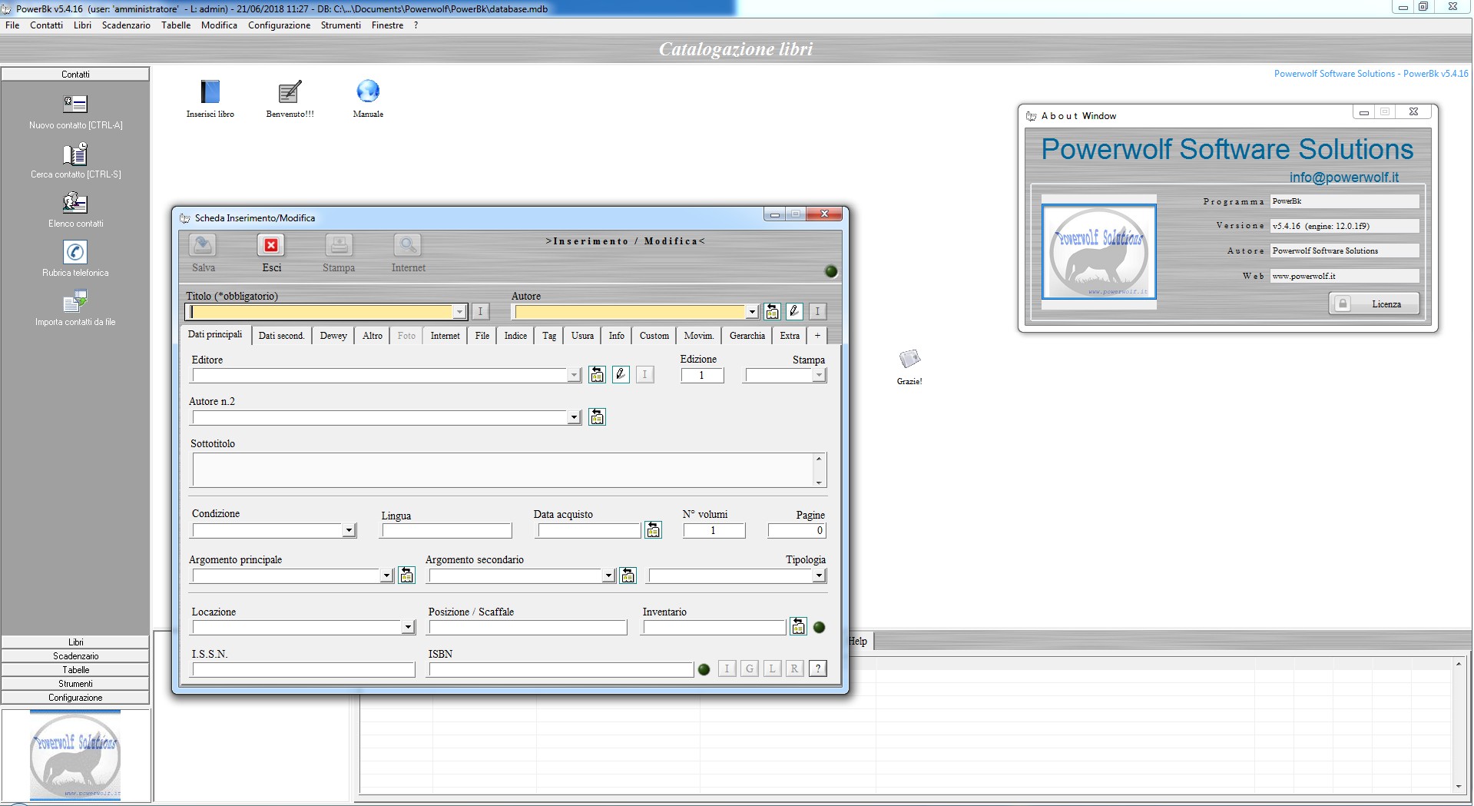The width and height of the screenshot is (1474, 806).
Task: Open the Manuale globe icon
Action: coord(368,91)
